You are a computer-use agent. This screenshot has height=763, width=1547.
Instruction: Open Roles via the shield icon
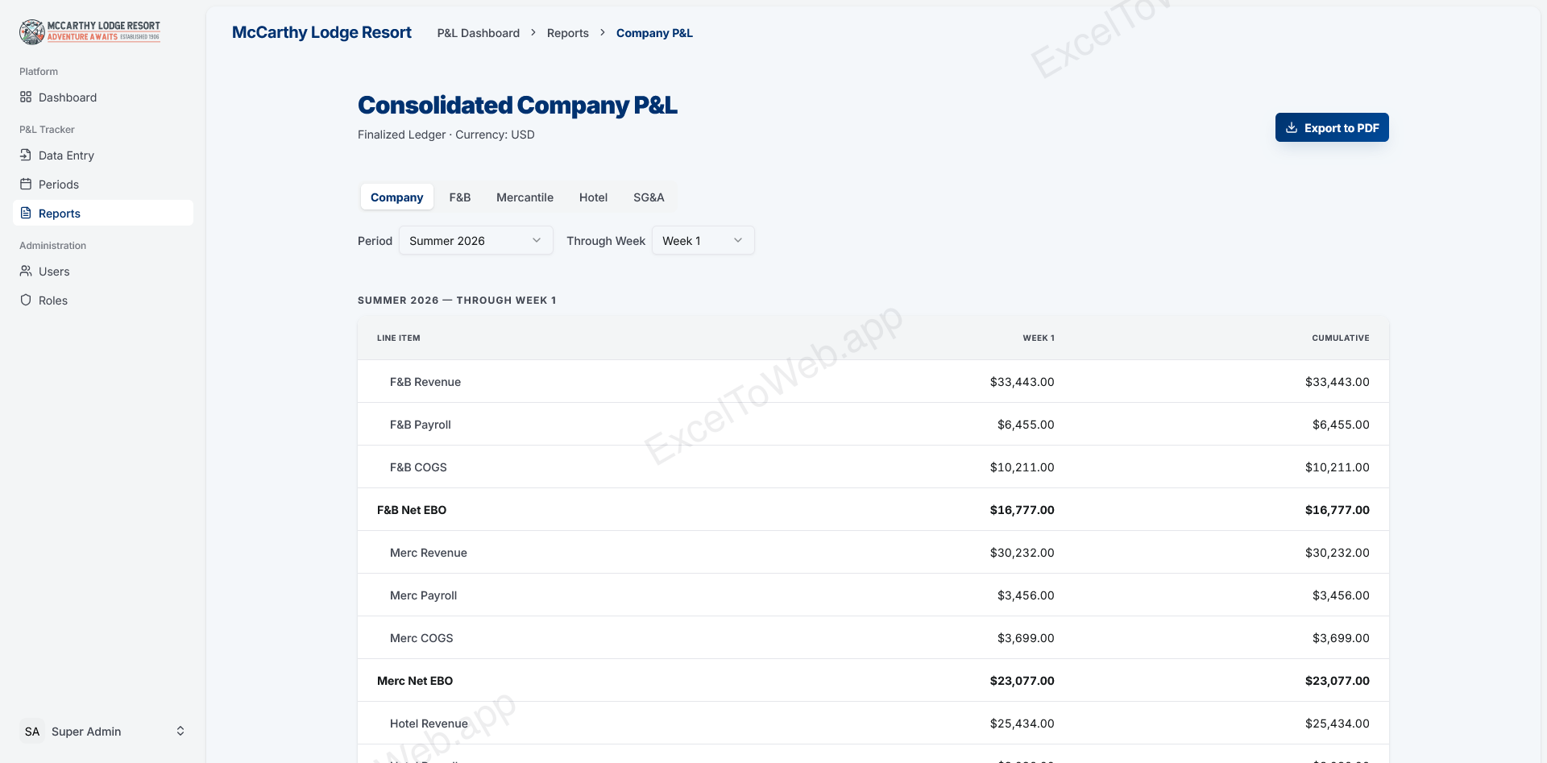click(25, 300)
